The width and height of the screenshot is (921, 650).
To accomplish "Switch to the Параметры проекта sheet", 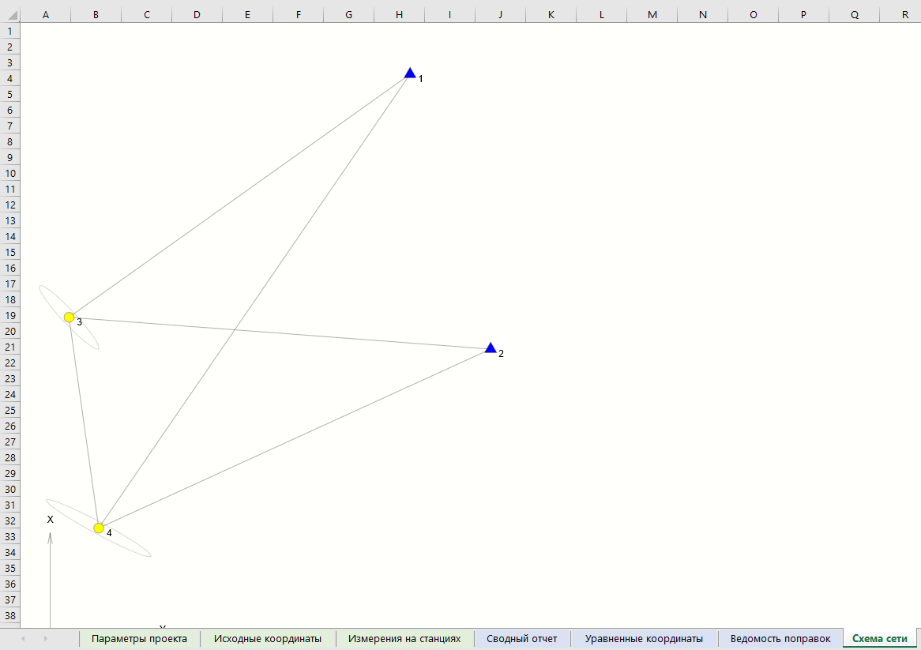I will coord(138,638).
